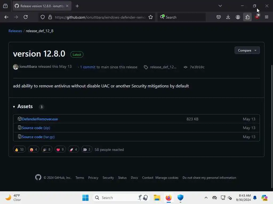The height and width of the screenshot is (204, 273).
Task: Toggle the heart reaction with 9
Action: [x=60, y=149]
